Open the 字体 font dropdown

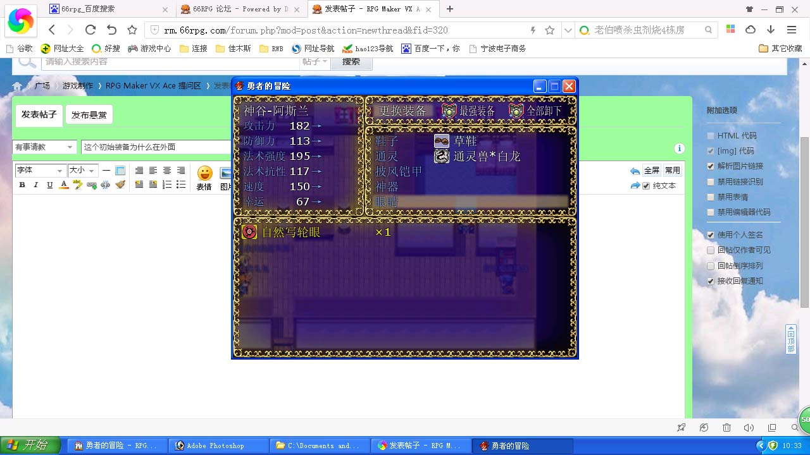[x=40, y=171]
